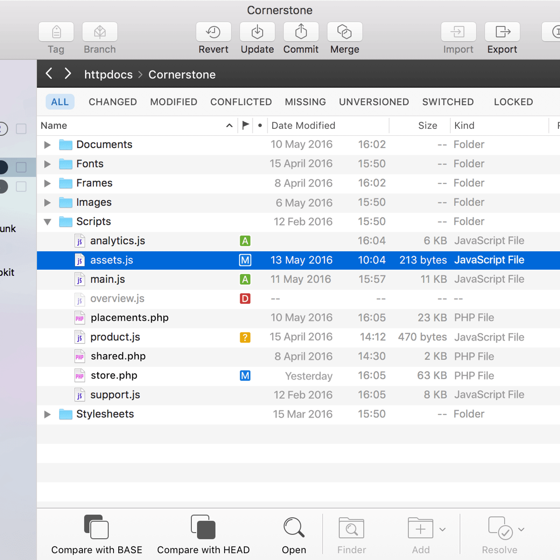The width and height of the screenshot is (560, 560).
Task: Select the product.js file row
Action: coord(298,337)
